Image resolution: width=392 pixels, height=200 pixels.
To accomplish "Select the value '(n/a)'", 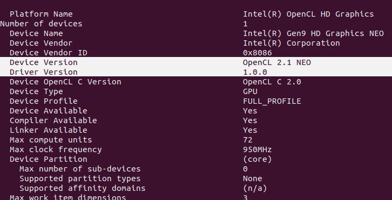I will (255, 189).
